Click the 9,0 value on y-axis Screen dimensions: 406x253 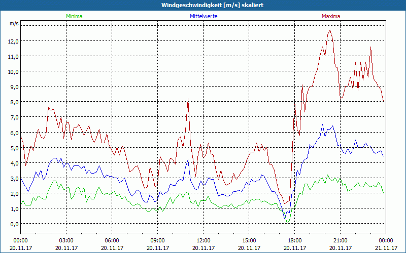click(x=15, y=87)
